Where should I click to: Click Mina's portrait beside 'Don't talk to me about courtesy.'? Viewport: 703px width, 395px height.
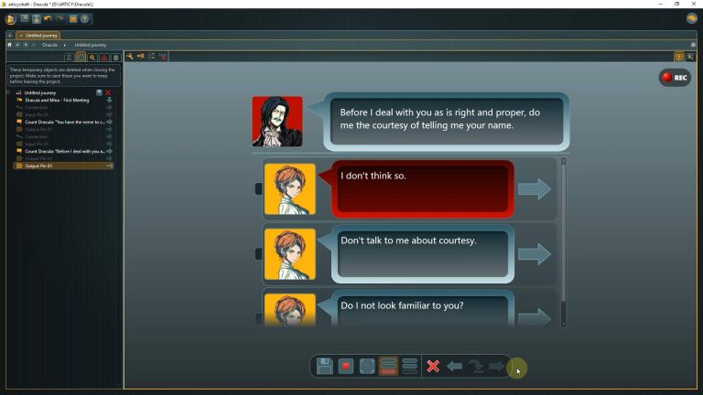click(x=289, y=254)
